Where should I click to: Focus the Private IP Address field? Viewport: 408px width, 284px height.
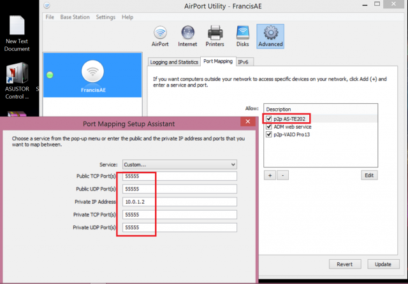point(180,202)
